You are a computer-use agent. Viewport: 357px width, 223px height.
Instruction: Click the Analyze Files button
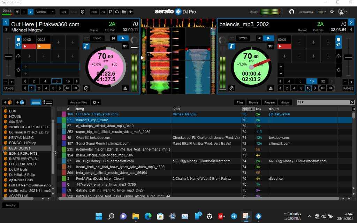pyautogui.click(x=79, y=102)
